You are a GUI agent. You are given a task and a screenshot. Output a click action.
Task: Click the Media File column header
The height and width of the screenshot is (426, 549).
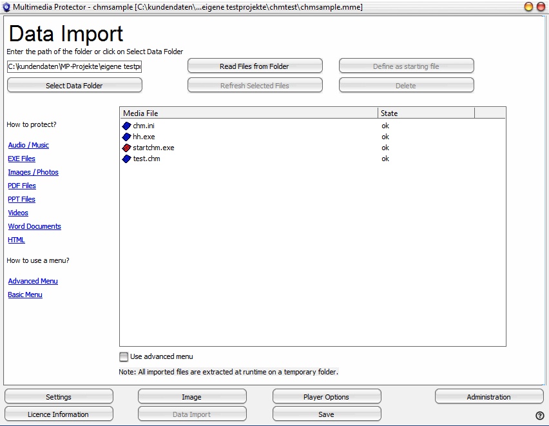[249, 113]
